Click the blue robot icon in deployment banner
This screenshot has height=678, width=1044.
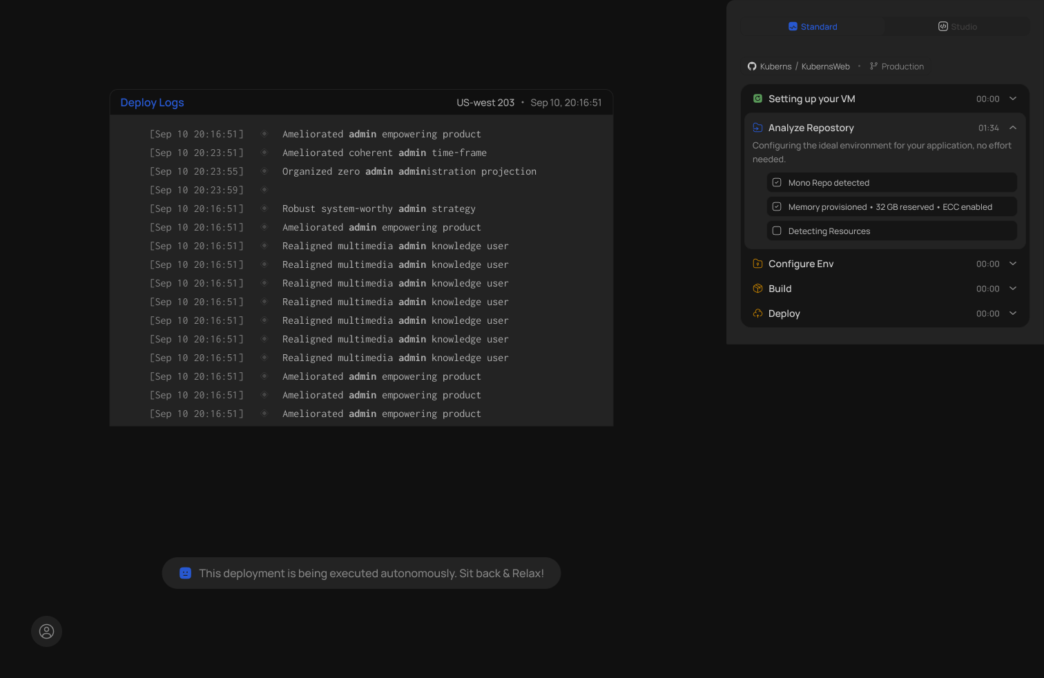coord(185,573)
